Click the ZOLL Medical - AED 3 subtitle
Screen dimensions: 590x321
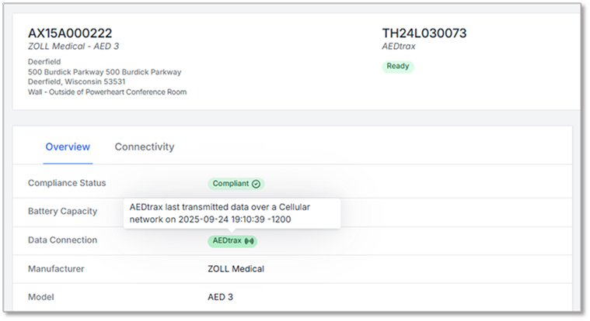tap(70, 47)
